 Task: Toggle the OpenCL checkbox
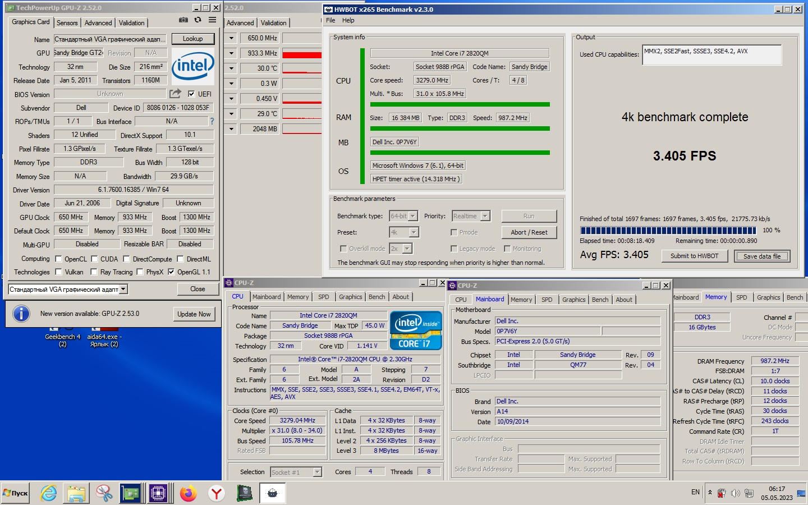click(58, 259)
